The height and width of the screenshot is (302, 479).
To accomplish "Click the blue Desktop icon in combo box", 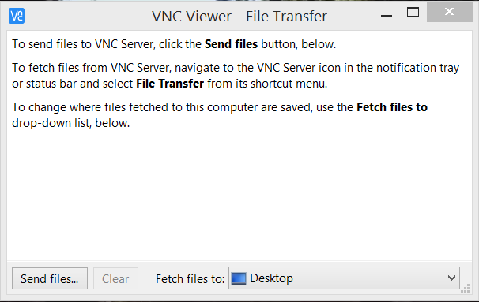I will [239, 278].
